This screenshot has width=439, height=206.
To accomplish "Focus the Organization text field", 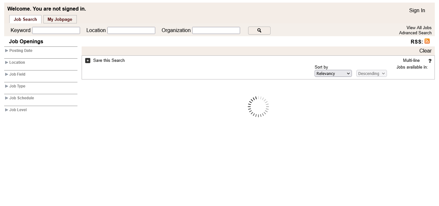I will (216, 30).
